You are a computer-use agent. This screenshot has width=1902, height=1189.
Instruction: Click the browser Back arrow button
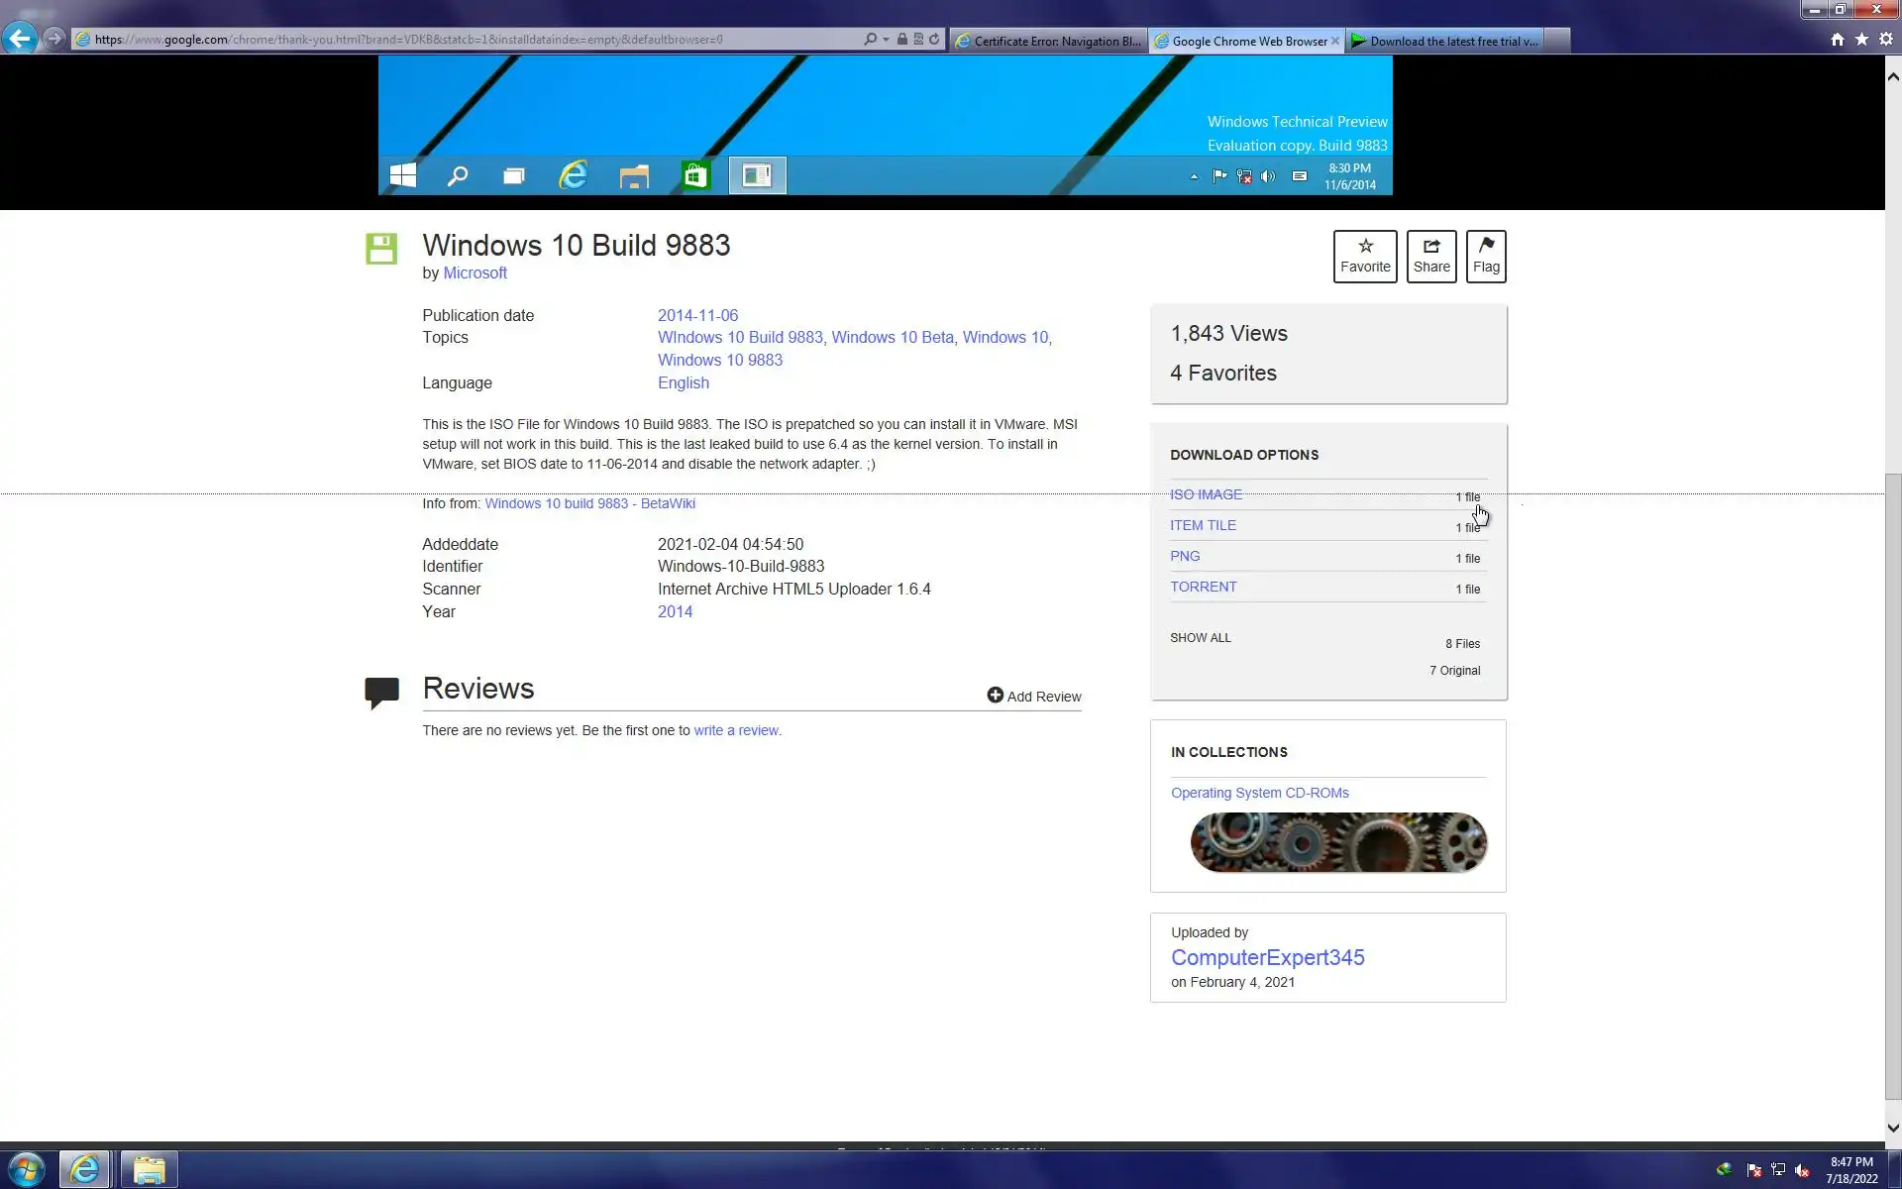click(x=19, y=39)
